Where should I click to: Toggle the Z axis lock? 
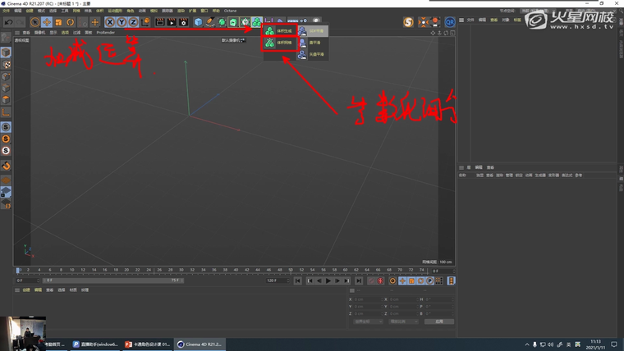(132, 22)
